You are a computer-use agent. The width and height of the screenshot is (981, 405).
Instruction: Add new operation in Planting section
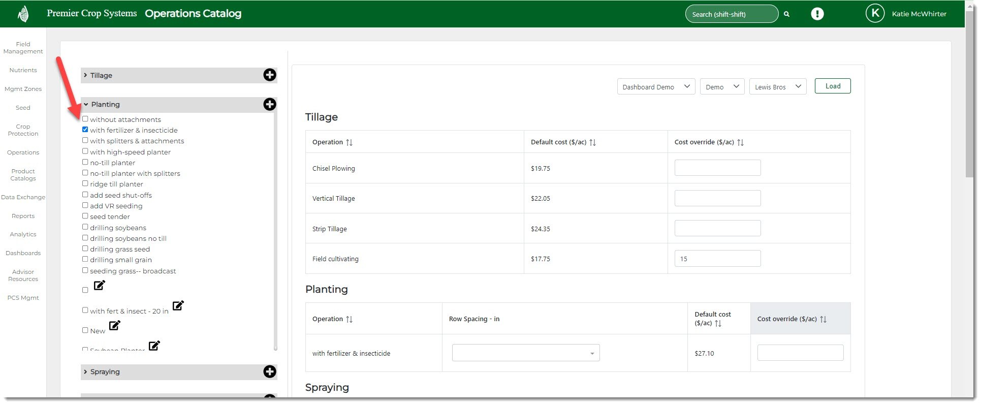269,104
